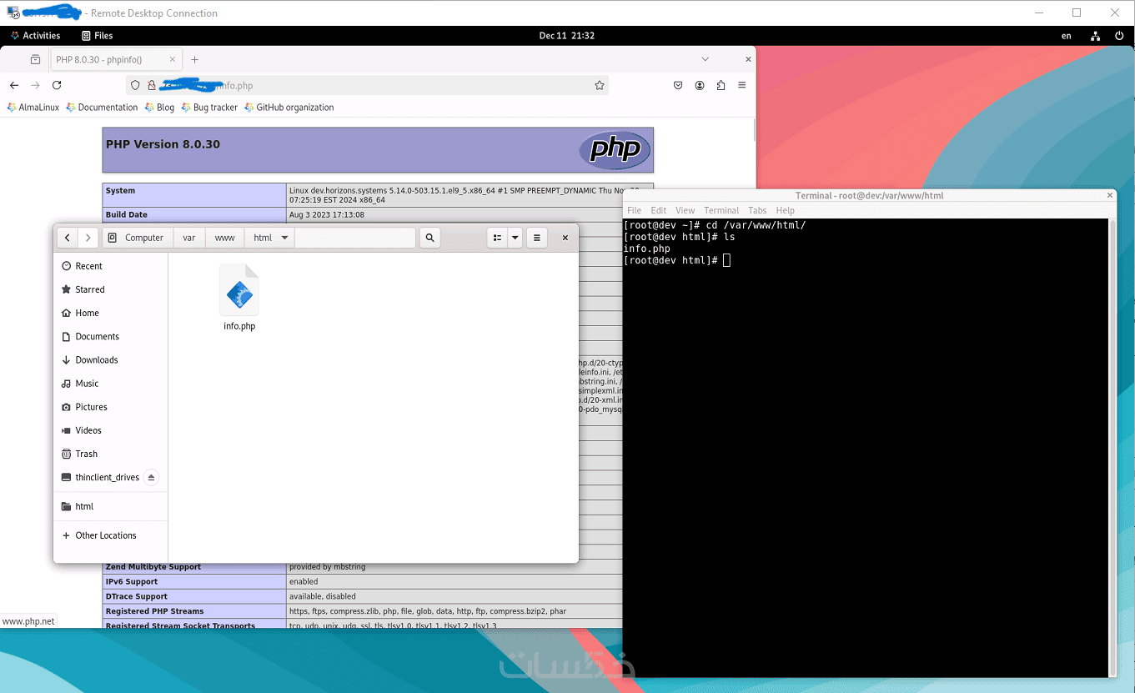The height and width of the screenshot is (693, 1135).
Task: Eject the thinclient_drives volume
Action: pos(151,478)
